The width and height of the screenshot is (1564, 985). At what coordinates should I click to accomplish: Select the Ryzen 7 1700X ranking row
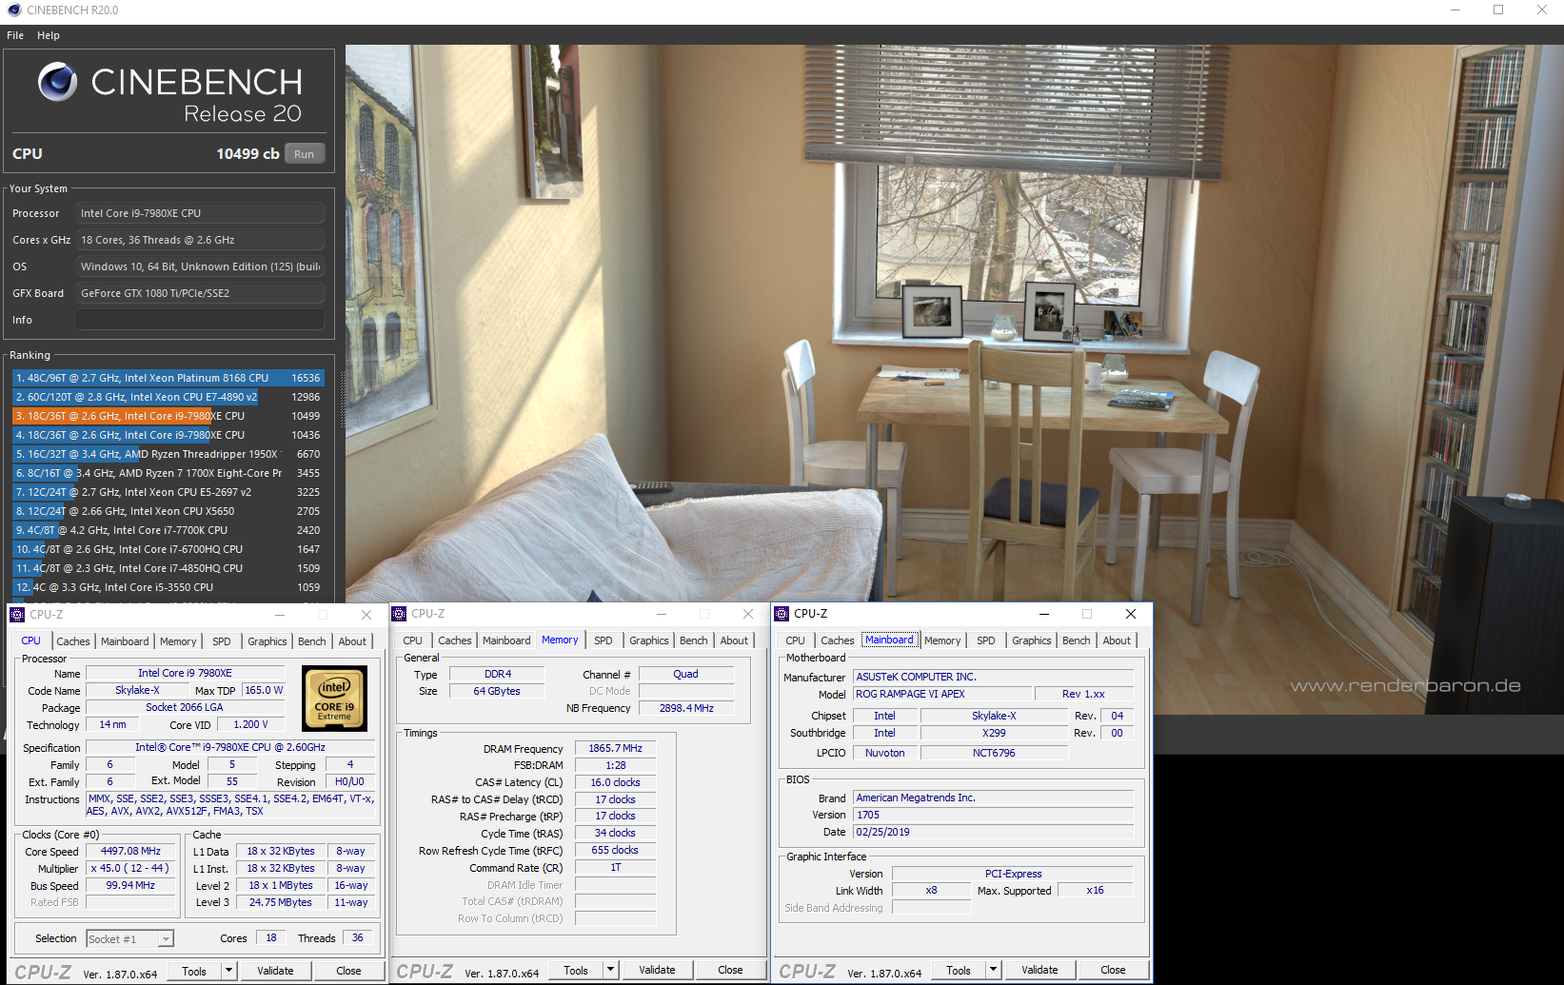pyautogui.click(x=168, y=473)
